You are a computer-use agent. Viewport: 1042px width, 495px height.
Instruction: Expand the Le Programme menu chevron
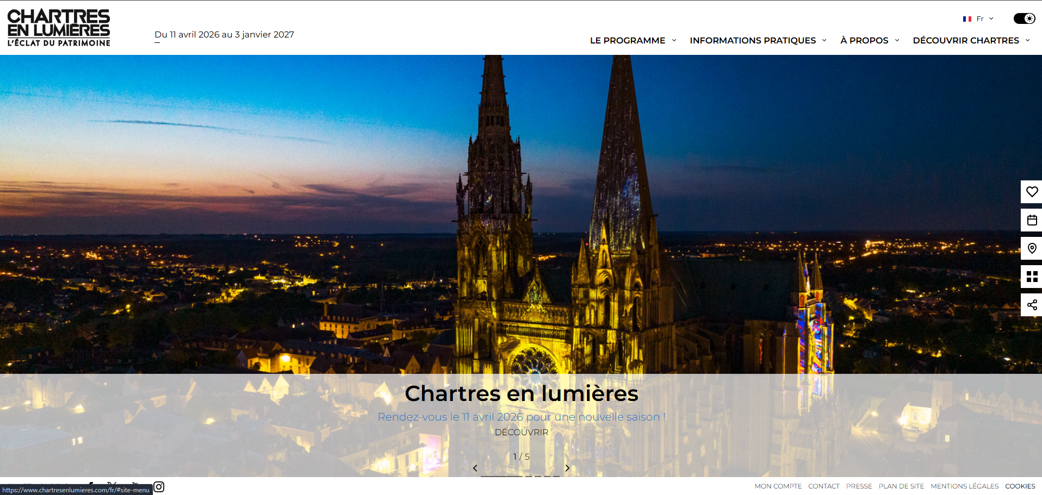coord(674,40)
